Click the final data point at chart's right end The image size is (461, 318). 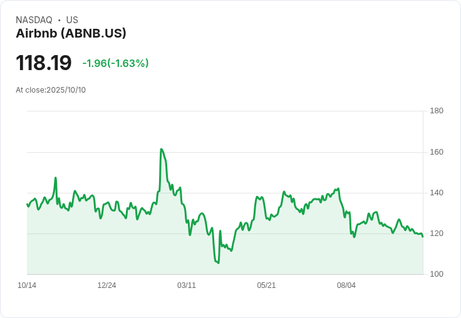(x=423, y=237)
